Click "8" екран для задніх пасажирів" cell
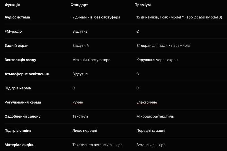 point(163,46)
